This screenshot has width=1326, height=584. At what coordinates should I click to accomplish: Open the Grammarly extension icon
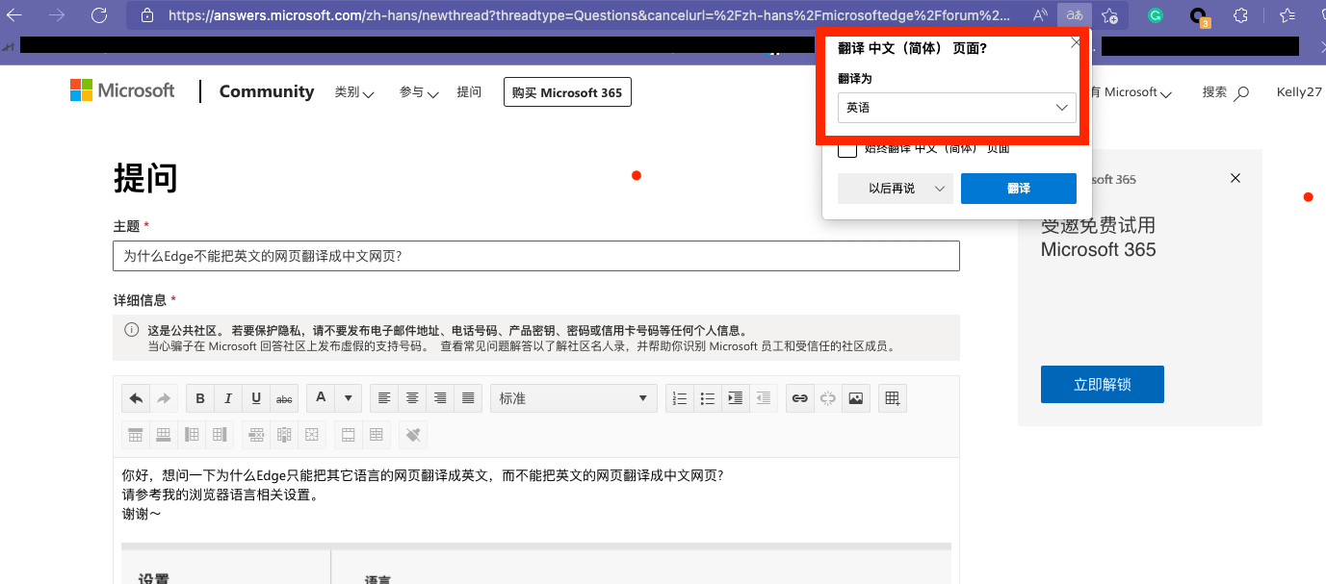point(1155,14)
